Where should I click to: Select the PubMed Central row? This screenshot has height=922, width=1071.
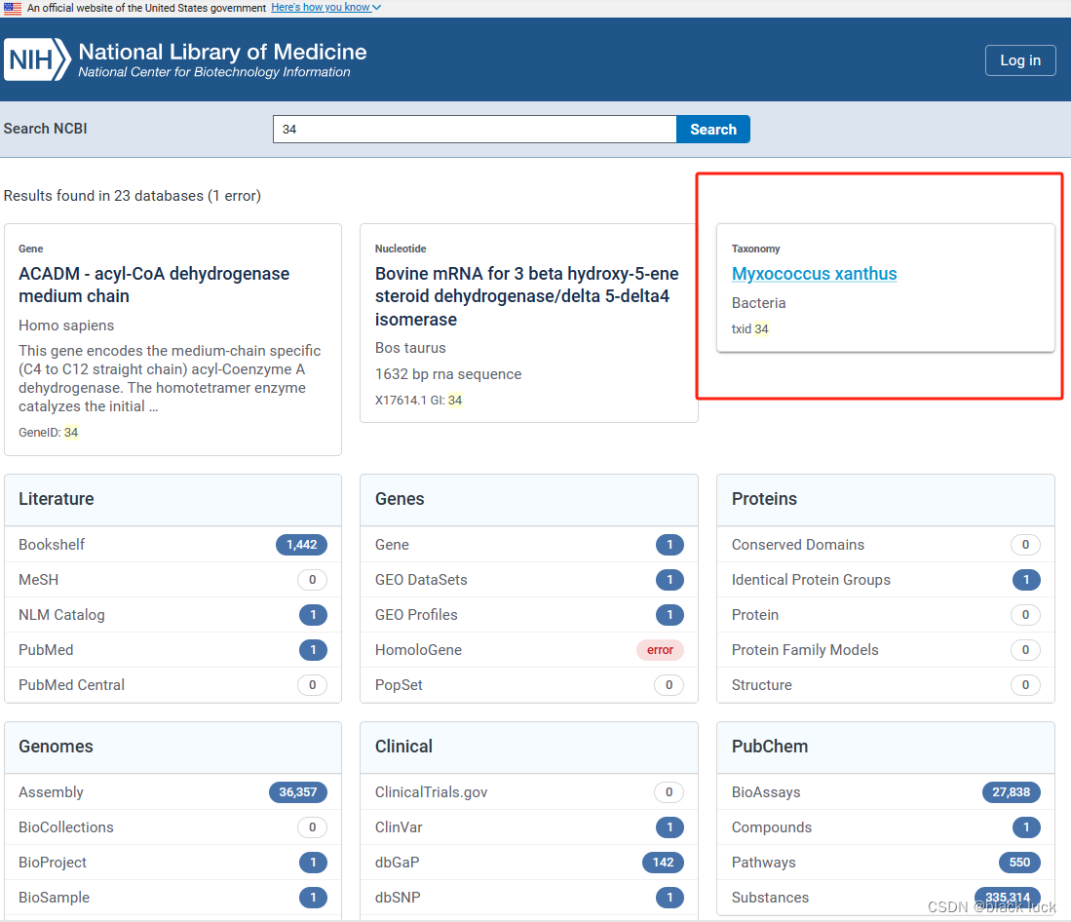tap(172, 685)
